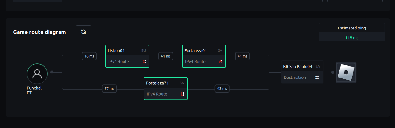Viewport: 395px width, 128px height.
Task: Click the 61 ms latency label
Action: 166,56
